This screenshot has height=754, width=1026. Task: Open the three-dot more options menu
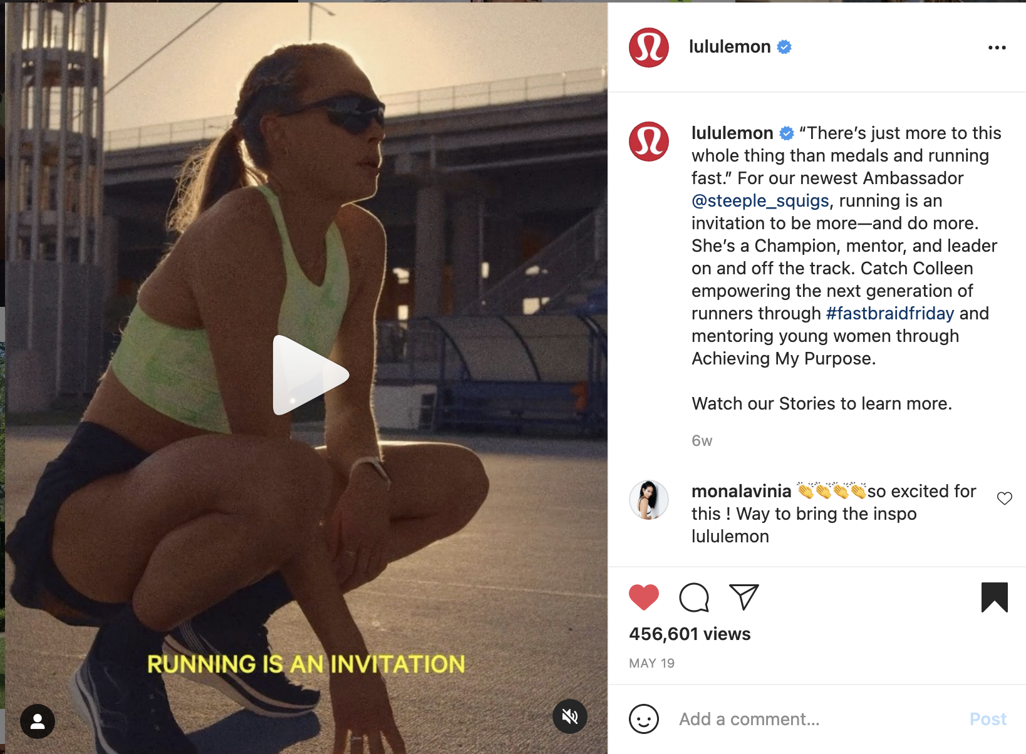[x=997, y=48]
